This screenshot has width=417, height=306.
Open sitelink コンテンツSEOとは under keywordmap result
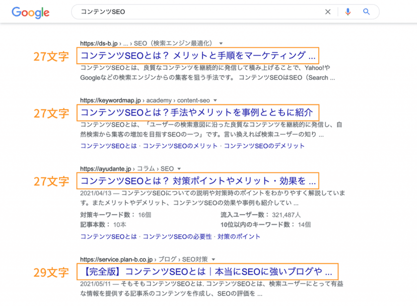(x=108, y=146)
